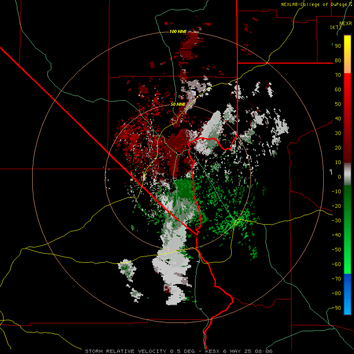Click the "60" value on the velocity scale
Screen dimensions: 354x354
(338, 90)
